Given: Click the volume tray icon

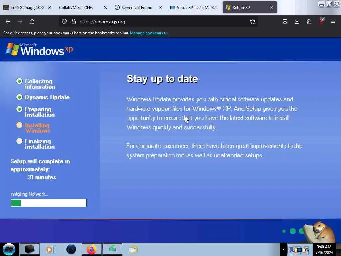Looking at the screenshot, I should click(306, 250).
